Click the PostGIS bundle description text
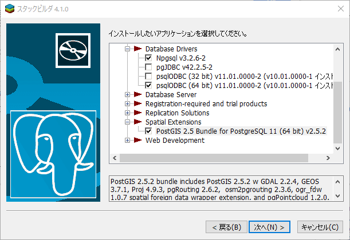 coord(220,189)
